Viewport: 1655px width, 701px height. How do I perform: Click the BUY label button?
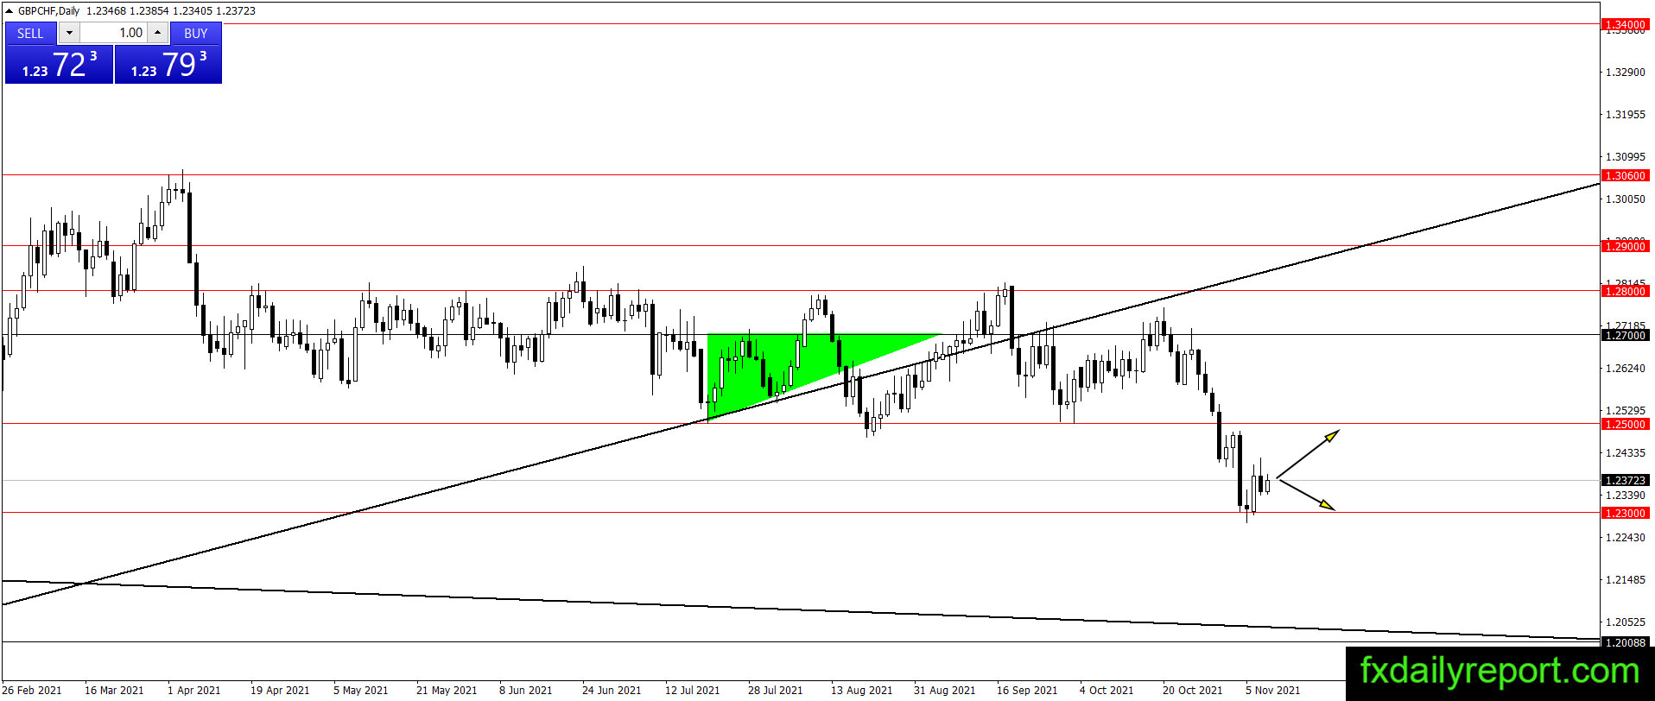(x=196, y=33)
